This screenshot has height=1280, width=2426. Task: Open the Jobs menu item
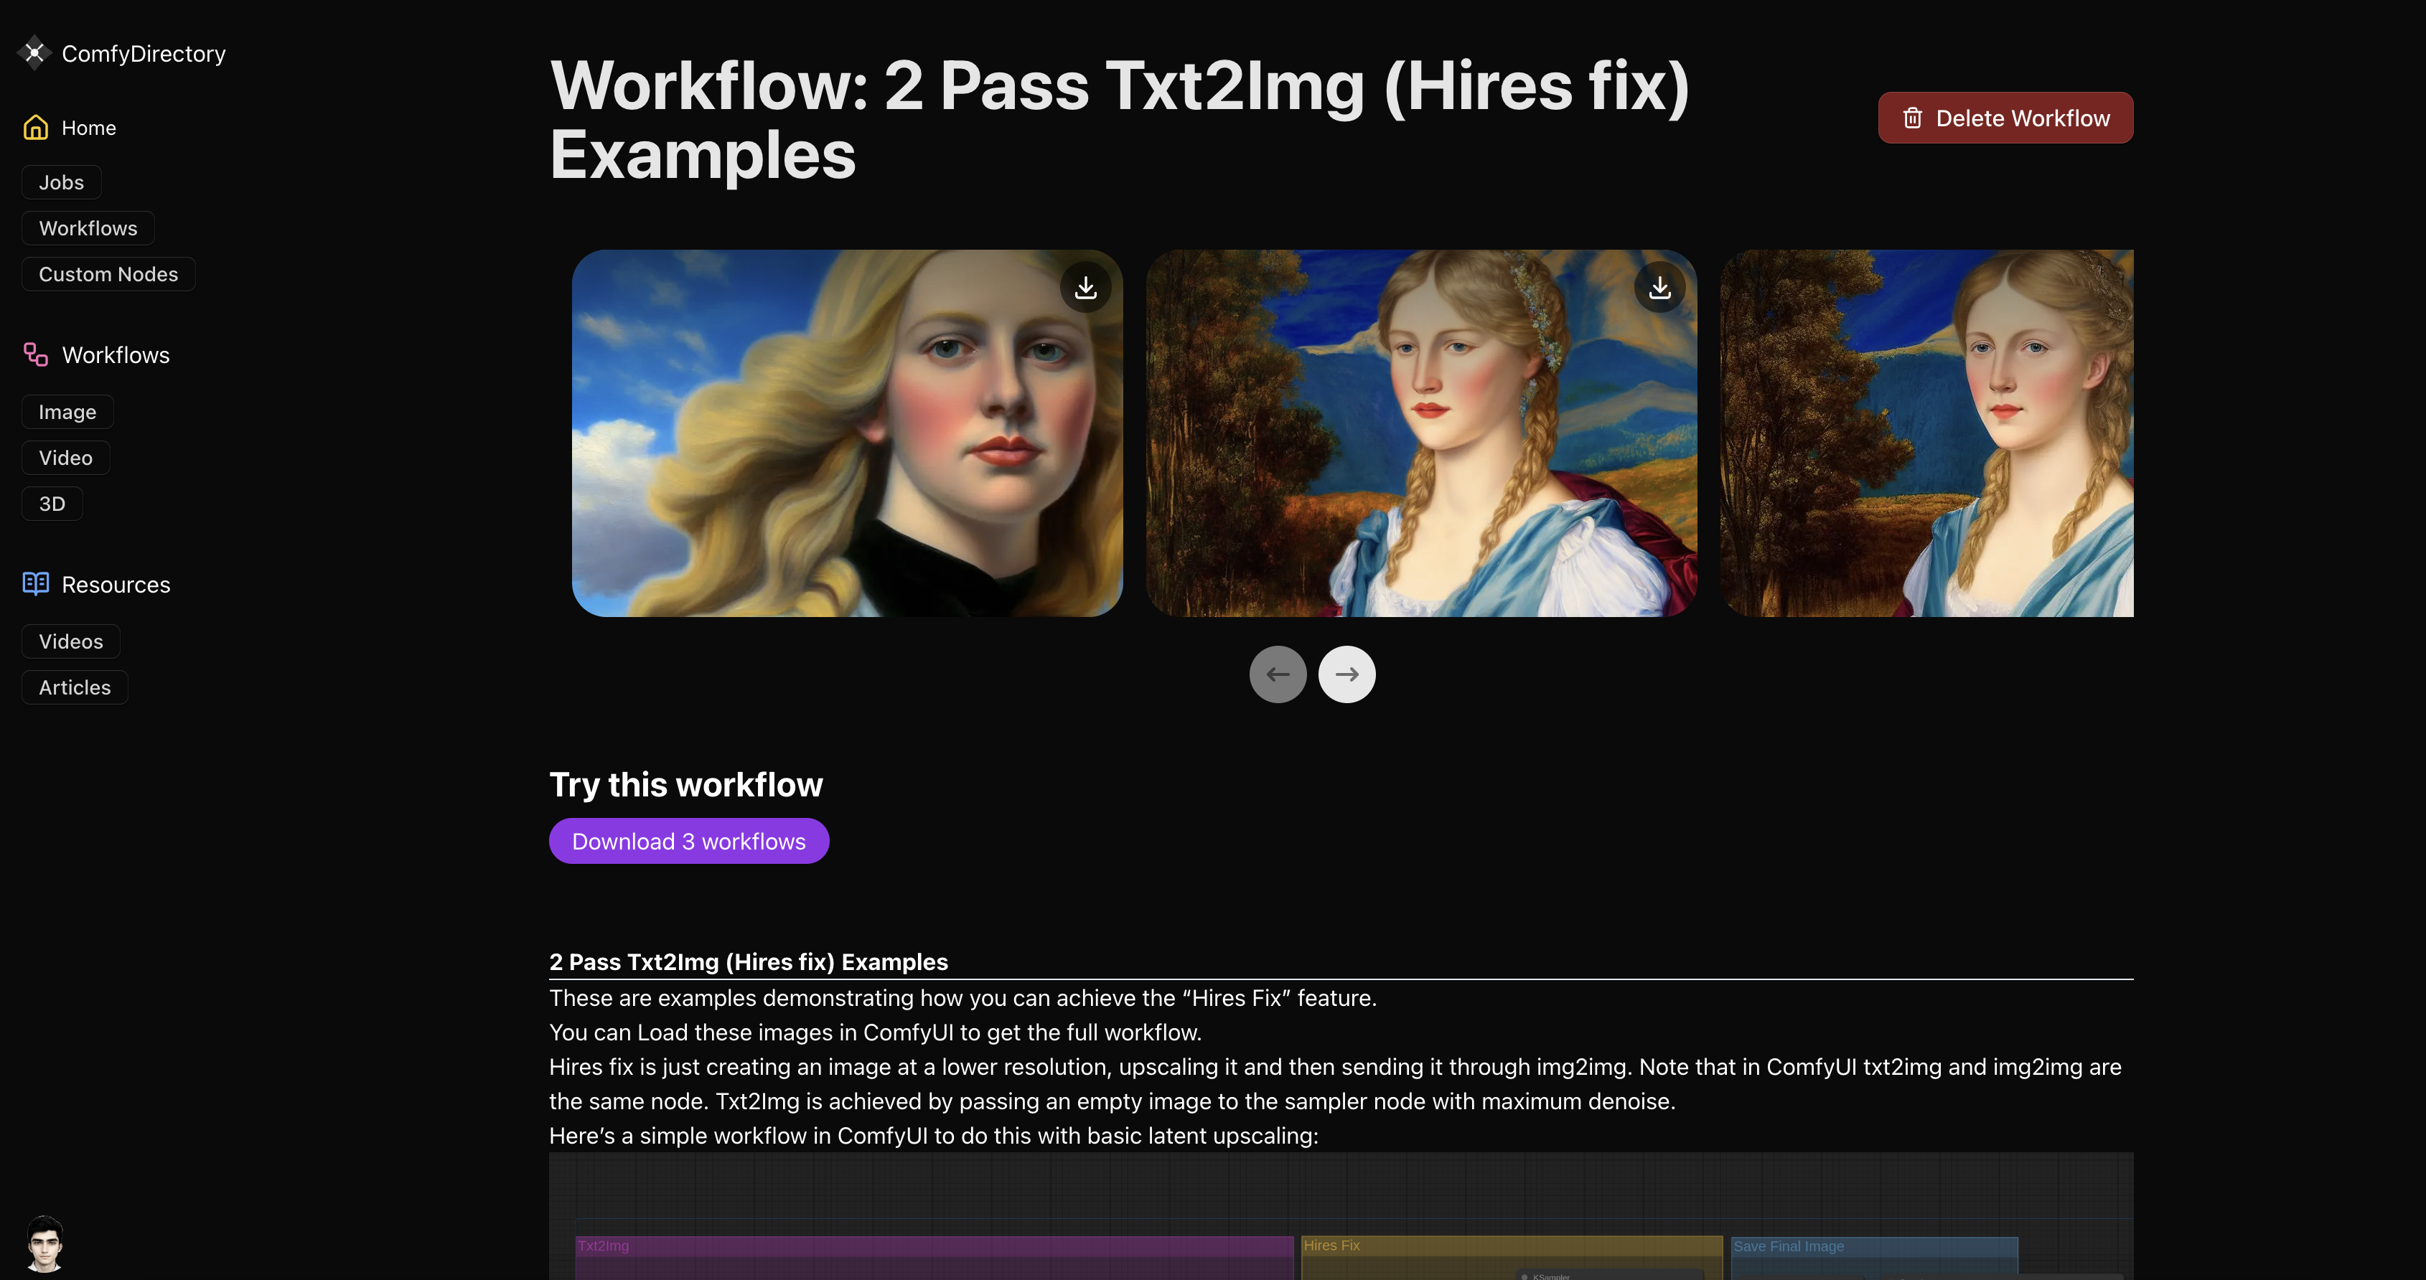point(61,182)
